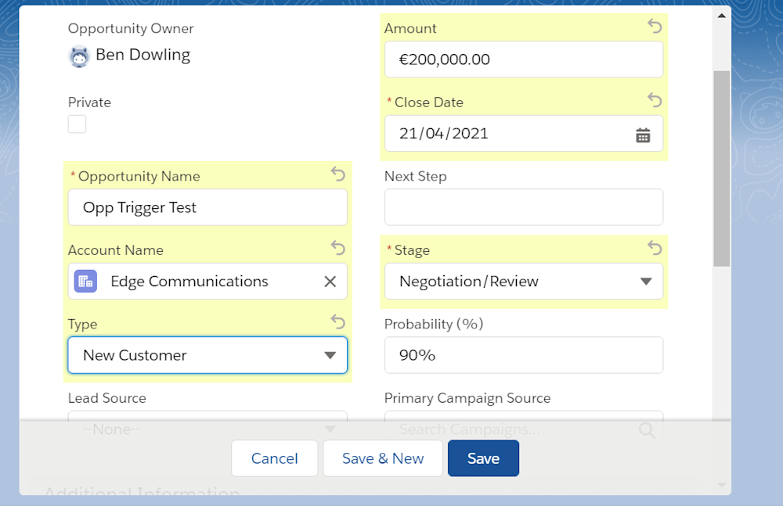Click the revert arrow next to Close Date
The height and width of the screenshot is (506, 783).
(655, 100)
